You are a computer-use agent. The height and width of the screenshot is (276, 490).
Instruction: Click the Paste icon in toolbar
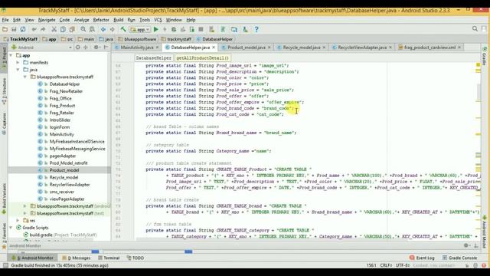pos(72,29)
